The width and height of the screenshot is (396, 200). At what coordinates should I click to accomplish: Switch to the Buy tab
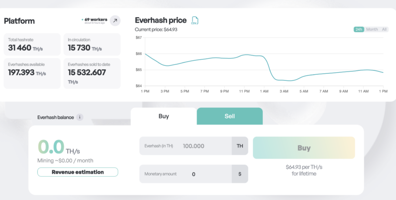click(163, 116)
